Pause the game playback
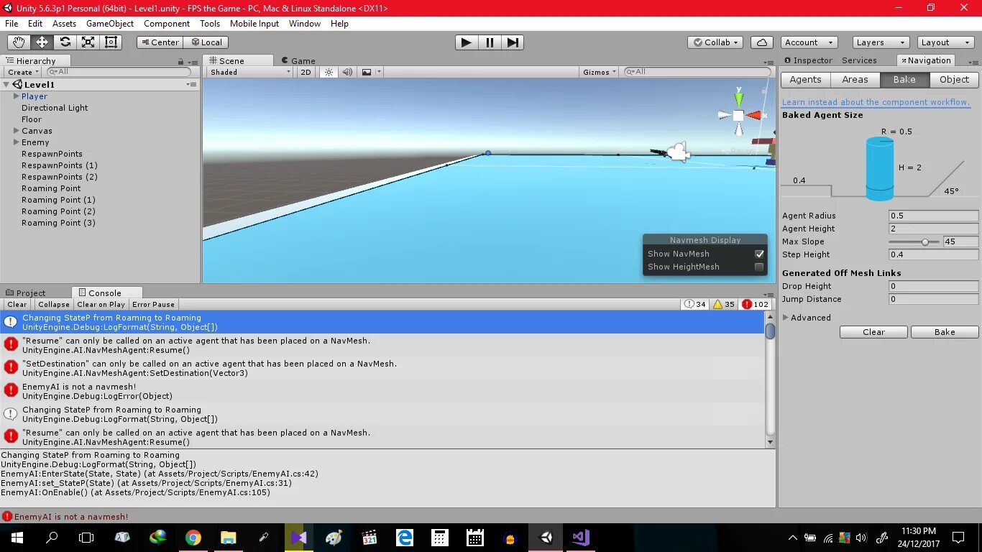The height and width of the screenshot is (552, 982). pos(490,42)
